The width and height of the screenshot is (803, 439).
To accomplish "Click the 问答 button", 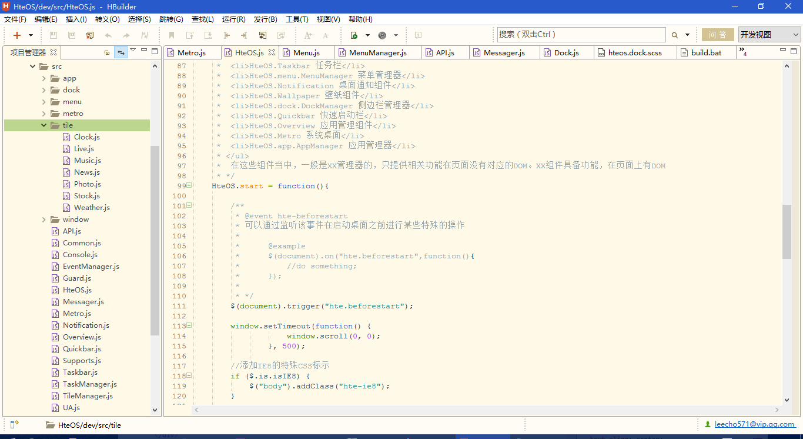I will coord(717,35).
